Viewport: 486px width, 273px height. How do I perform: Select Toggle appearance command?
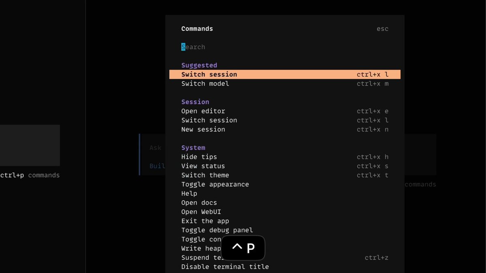pyautogui.click(x=285, y=184)
